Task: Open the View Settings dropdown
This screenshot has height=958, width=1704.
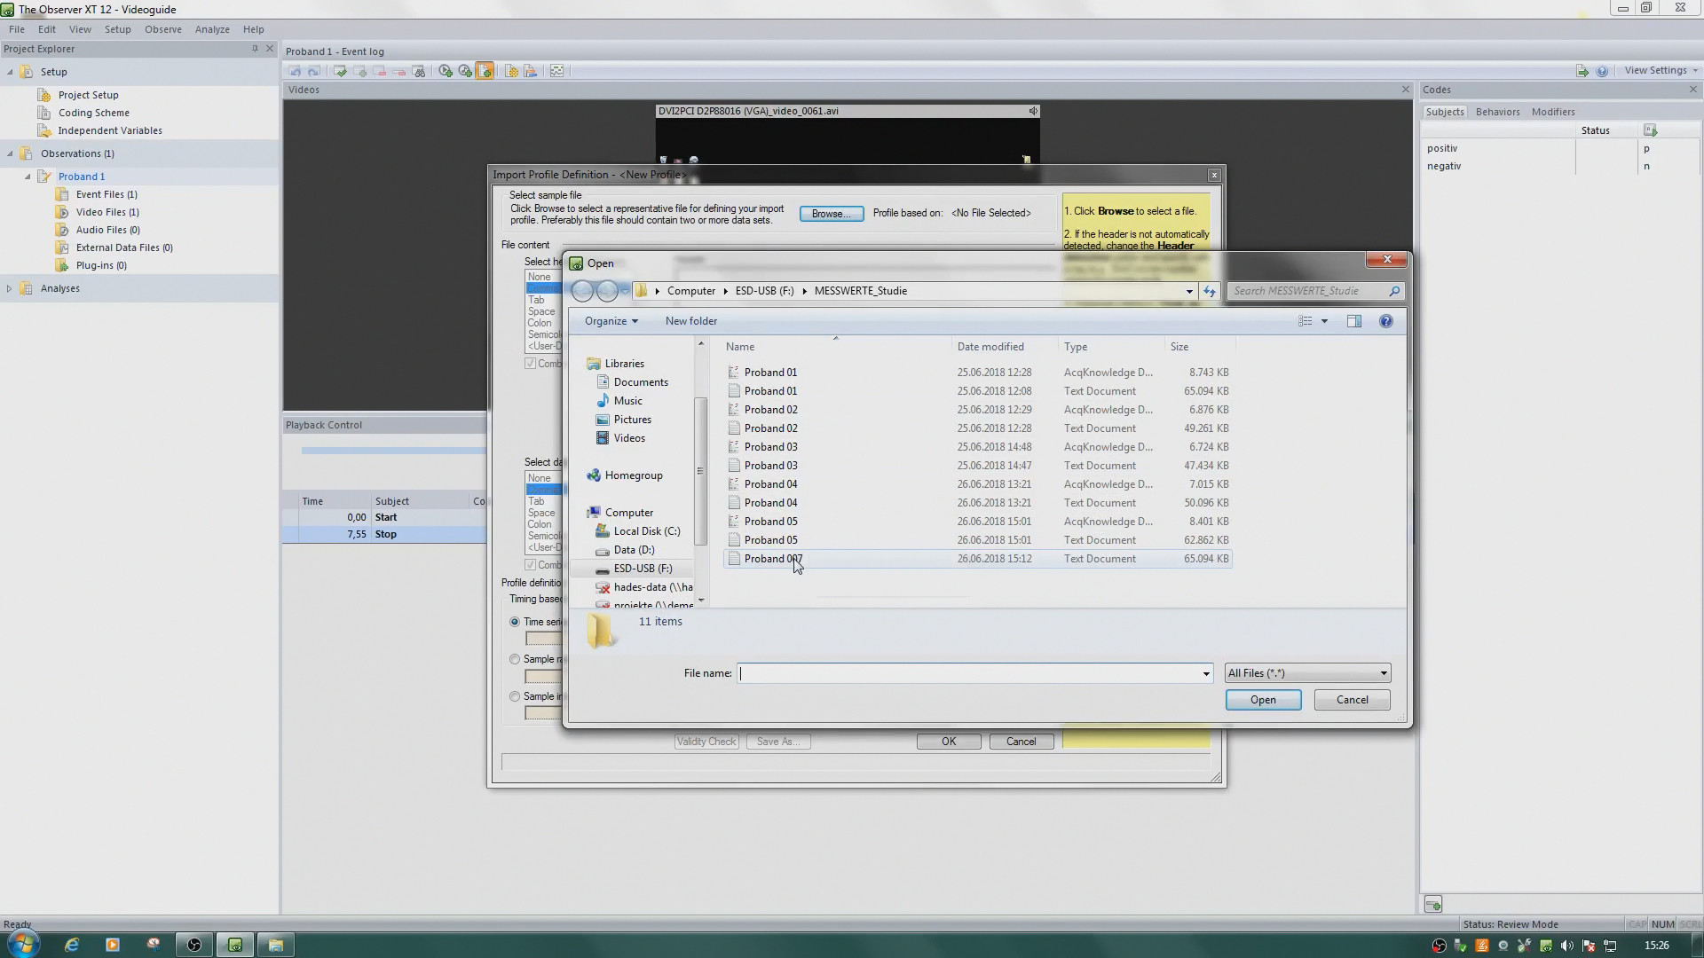Action: pyautogui.click(x=1661, y=71)
